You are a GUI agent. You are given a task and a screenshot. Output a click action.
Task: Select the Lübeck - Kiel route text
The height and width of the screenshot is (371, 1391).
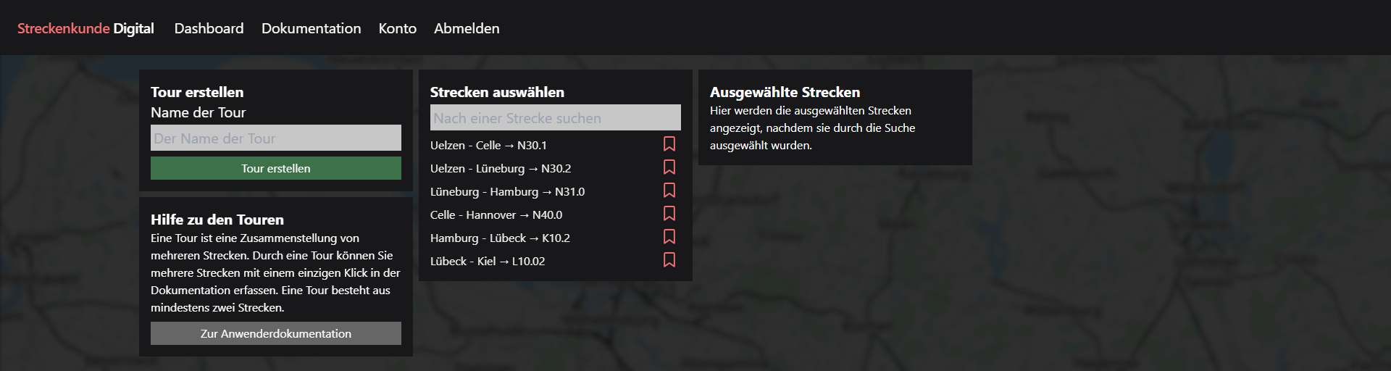487,261
